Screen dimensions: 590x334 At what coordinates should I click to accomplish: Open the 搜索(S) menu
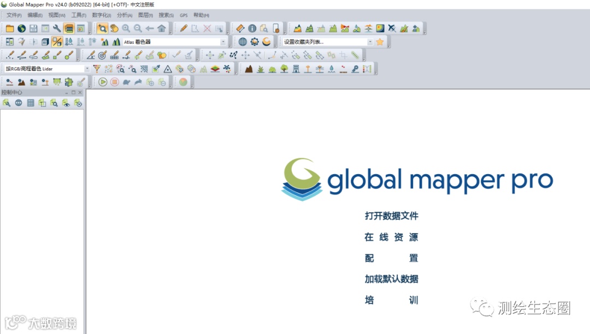[x=166, y=15]
